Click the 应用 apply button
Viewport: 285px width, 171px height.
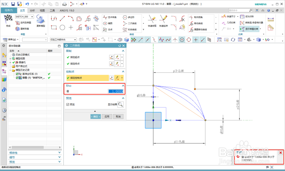tap(107, 117)
